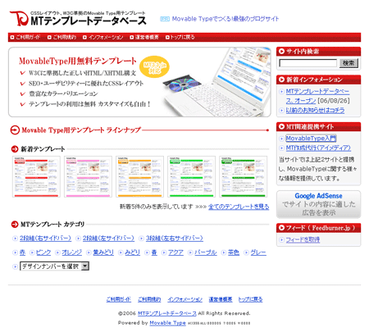Click the arrow icon beside the フィード(Feedburner.jp) heading
This screenshot has width=369, height=332.
pos(281,228)
